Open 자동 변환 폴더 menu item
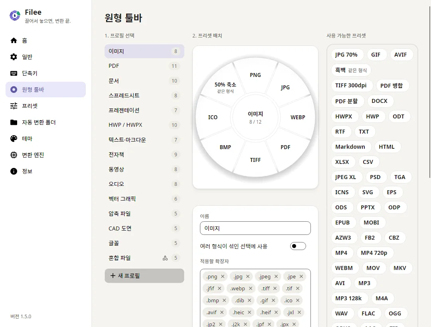 [x=45, y=122]
